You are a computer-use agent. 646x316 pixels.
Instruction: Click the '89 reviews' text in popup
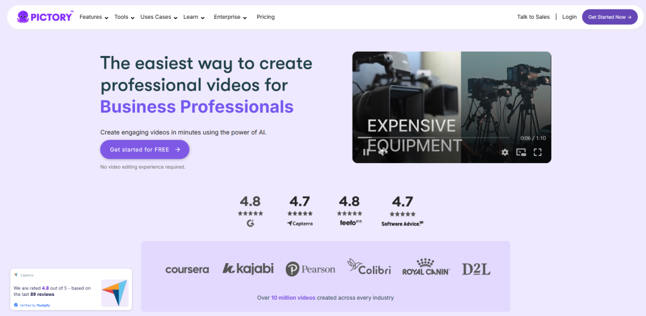click(x=42, y=294)
